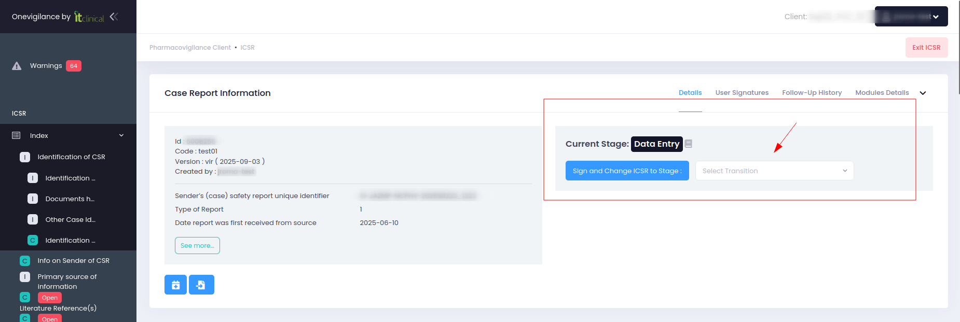Collapse the sidebar with double chevron icon

tap(114, 17)
